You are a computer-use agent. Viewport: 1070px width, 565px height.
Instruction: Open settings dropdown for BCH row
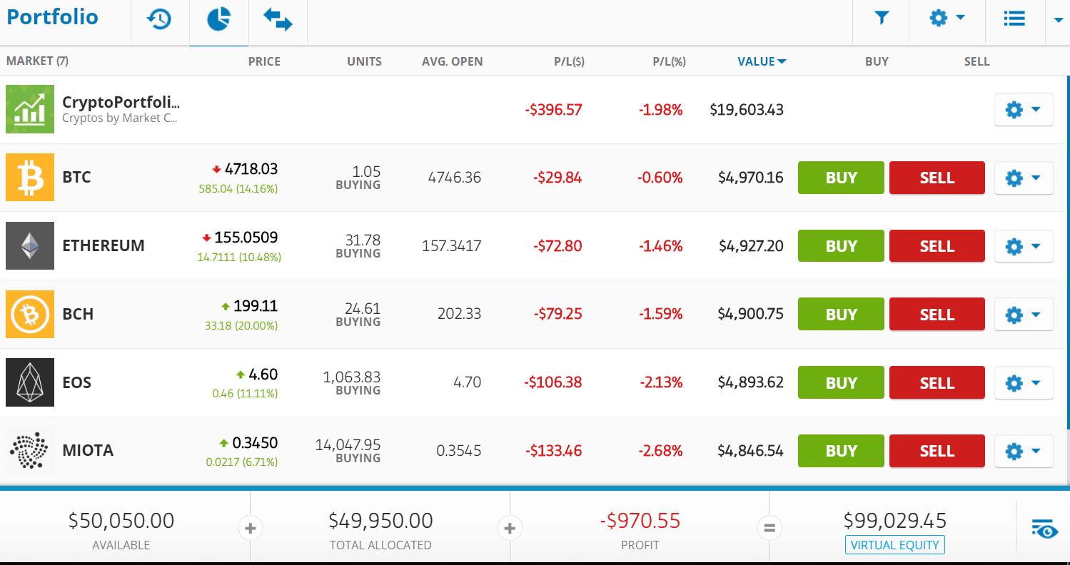[1024, 315]
